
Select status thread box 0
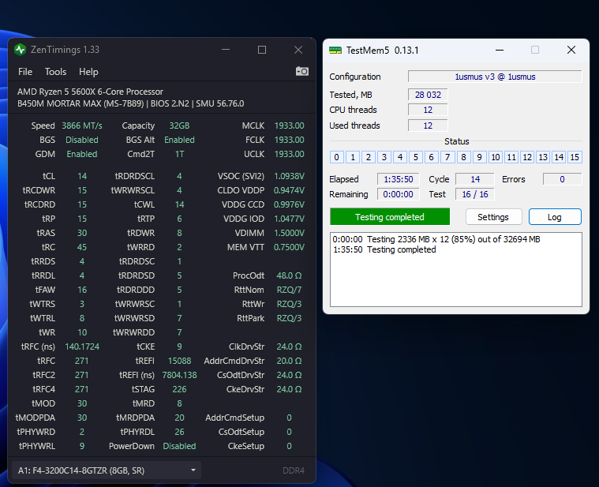(x=336, y=157)
